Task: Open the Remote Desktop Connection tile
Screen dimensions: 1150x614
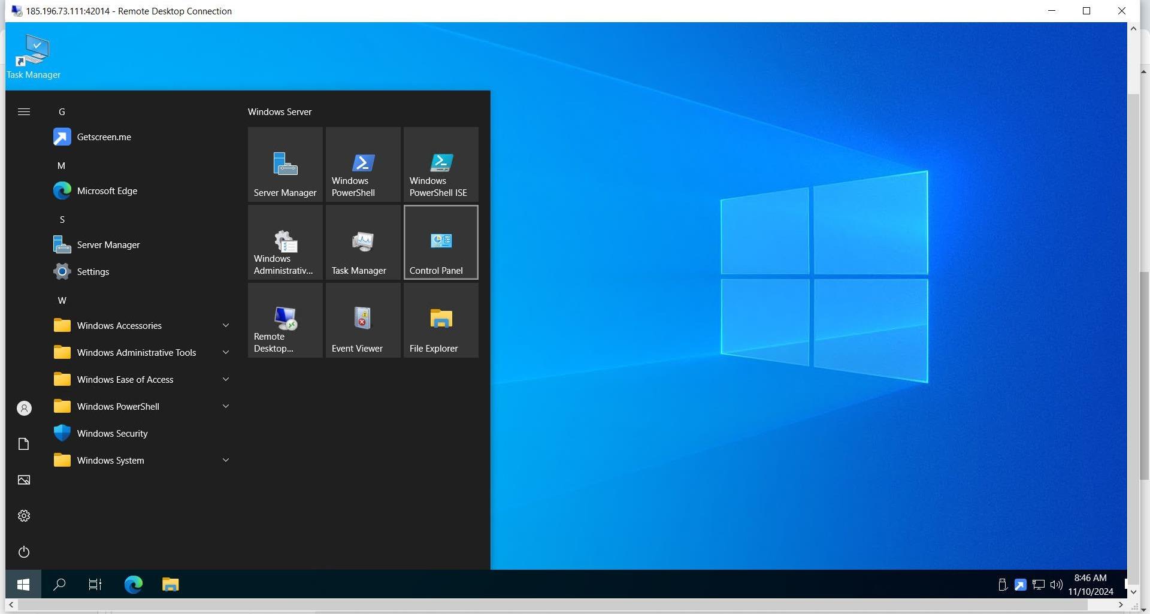Action: (x=285, y=320)
